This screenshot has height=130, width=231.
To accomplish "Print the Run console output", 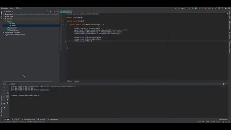I will 8,100.
